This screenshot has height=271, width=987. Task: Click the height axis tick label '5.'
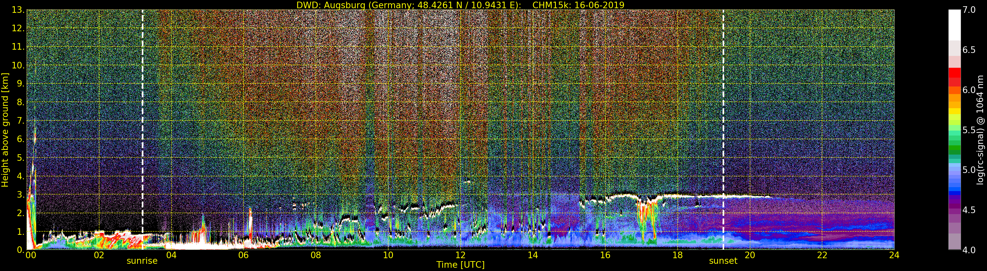pyautogui.click(x=21, y=158)
